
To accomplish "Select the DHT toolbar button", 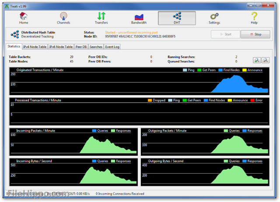I will click(x=177, y=18).
